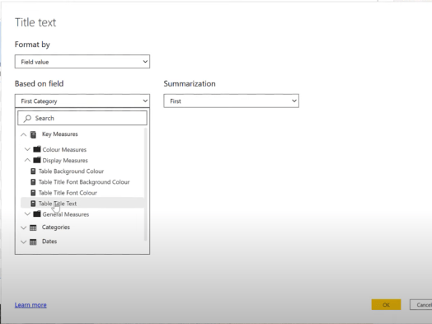
Task: Click the Cancel button
Action: pos(421,305)
